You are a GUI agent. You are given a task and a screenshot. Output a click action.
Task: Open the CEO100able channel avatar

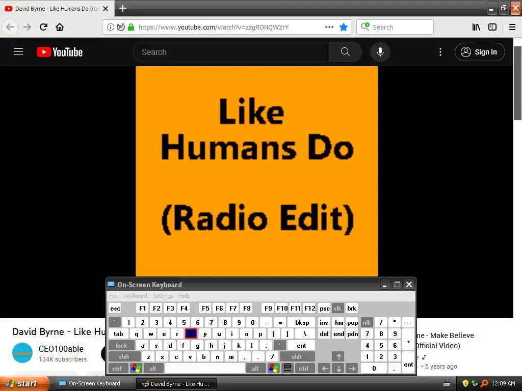pos(22,353)
